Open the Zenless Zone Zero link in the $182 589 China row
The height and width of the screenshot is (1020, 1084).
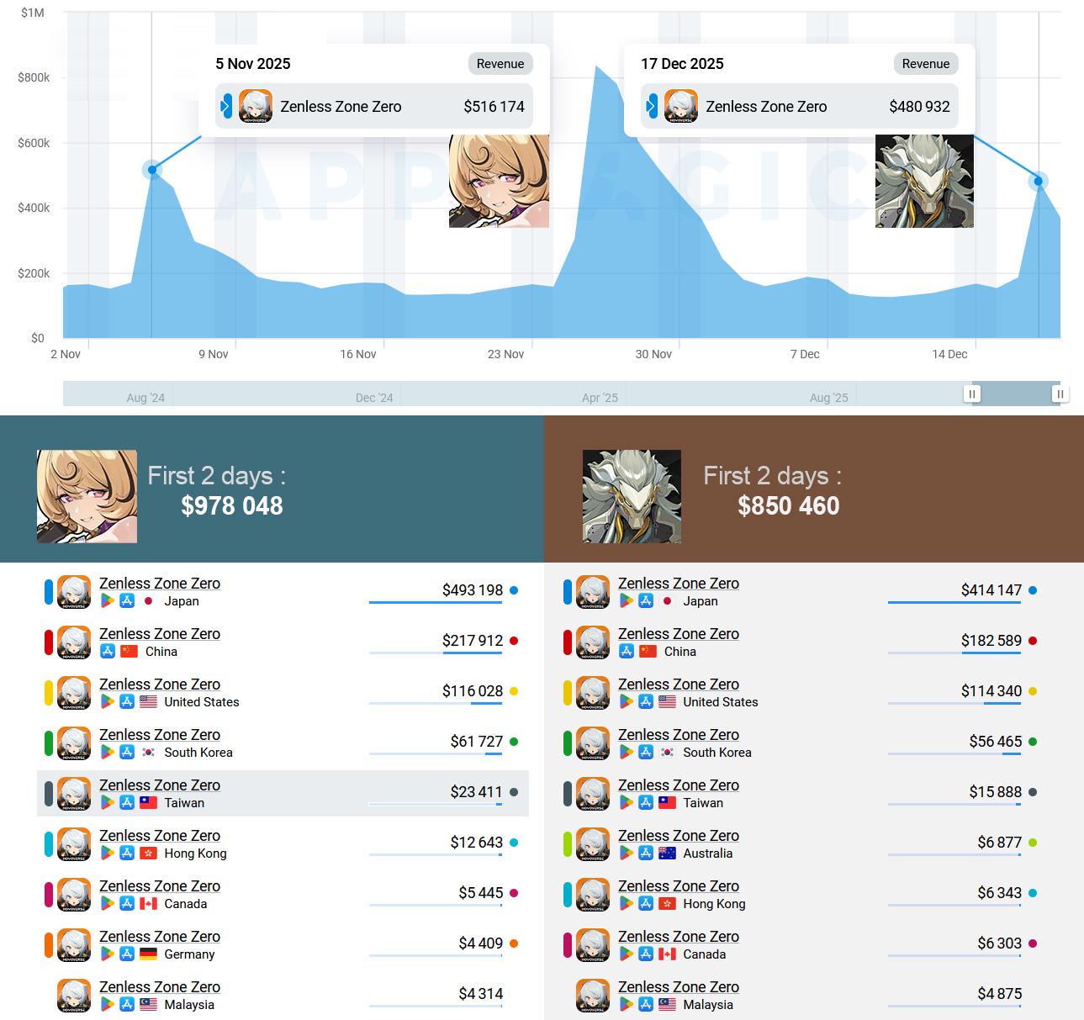tap(679, 634)
